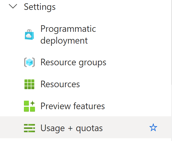
Task: Click the Preview features sparkle icon
Action: pos(29,106)
